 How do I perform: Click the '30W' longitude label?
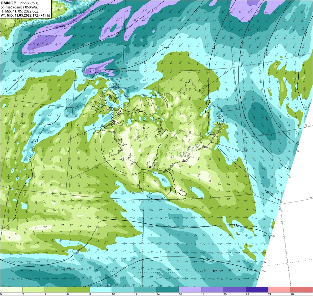22,115
